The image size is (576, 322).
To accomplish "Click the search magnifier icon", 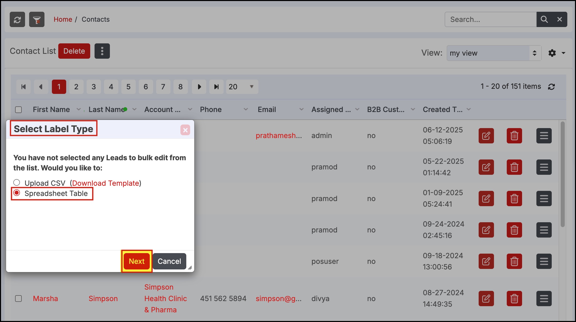I will tap(544, 19).
